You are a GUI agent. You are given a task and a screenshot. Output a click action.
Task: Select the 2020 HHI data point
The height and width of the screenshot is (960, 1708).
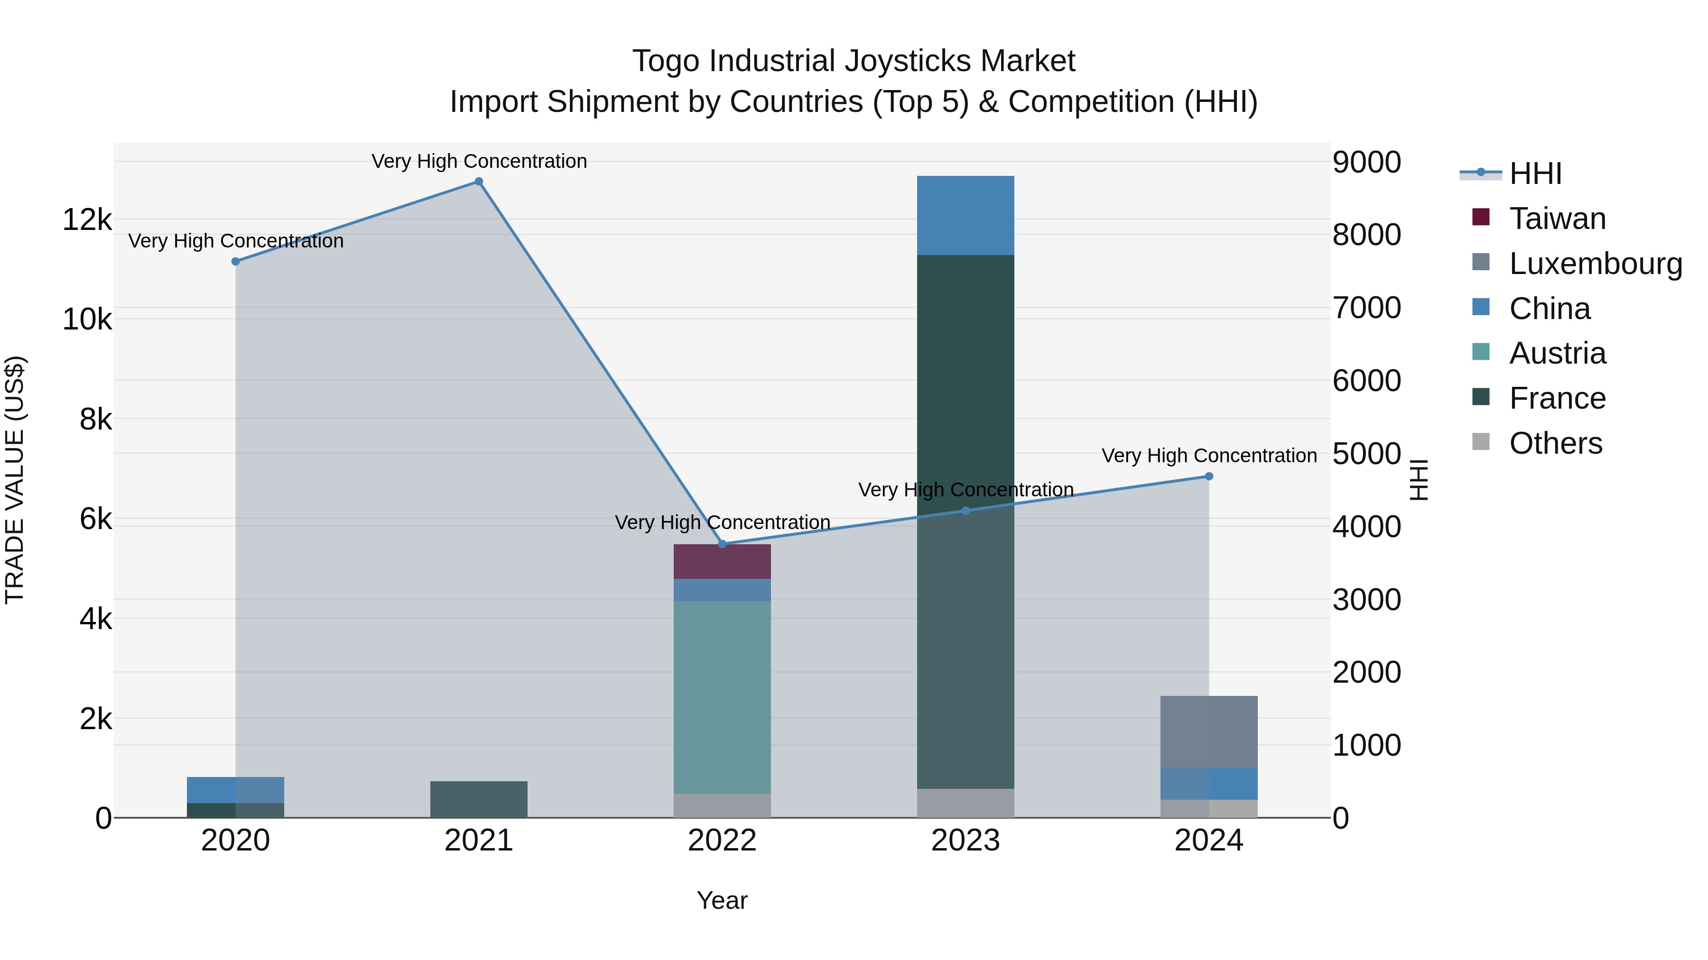pyautogui.click(x=235, y=262)
